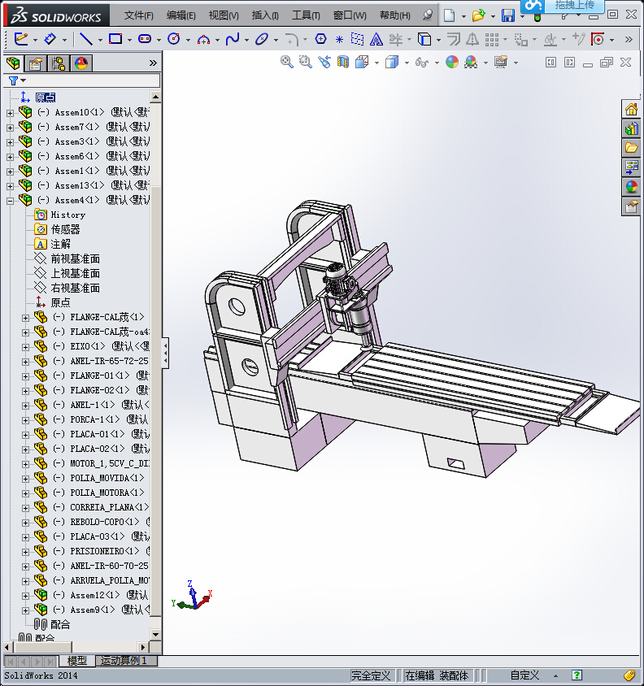Expand the REBOLO-COPO<1> component node
Viewport: 644px width, 686px height.
tap(25, 523)
